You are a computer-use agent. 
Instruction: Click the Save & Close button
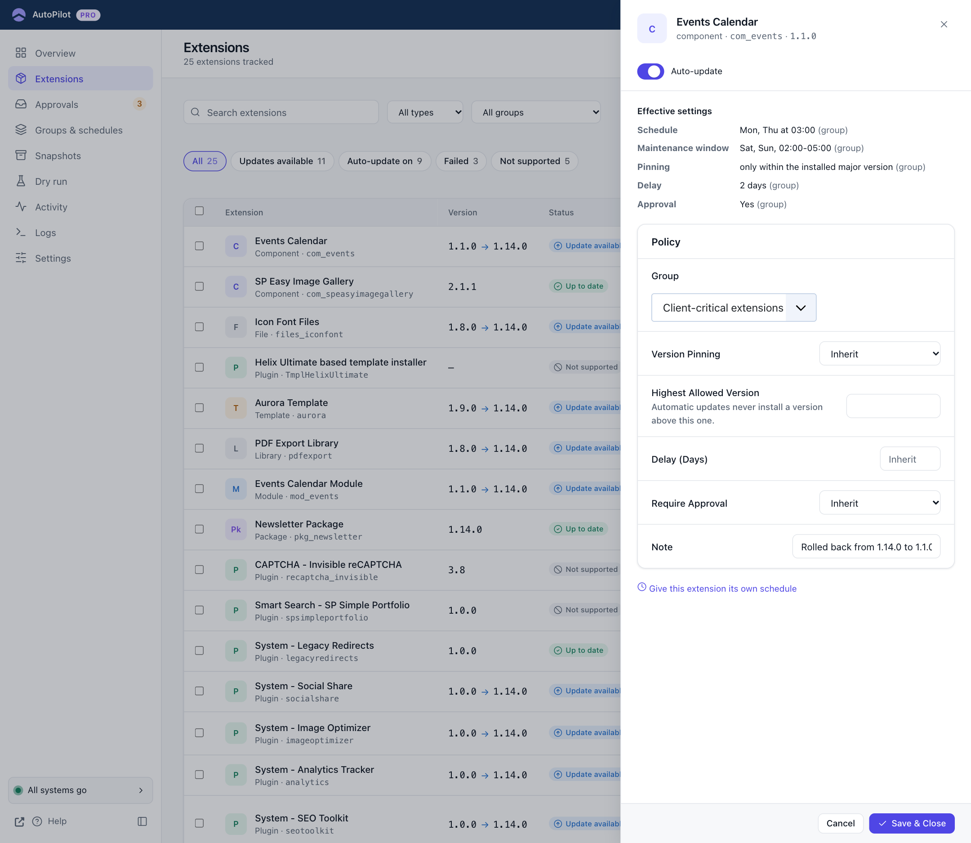click(x=911, y=823)
